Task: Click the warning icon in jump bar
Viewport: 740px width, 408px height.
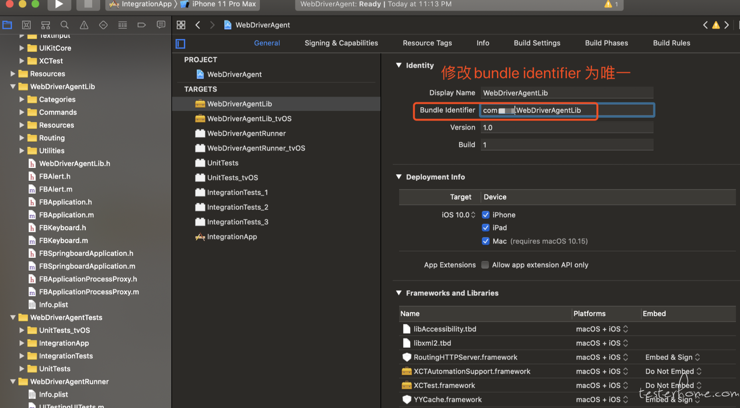Action: coord(716,25)
